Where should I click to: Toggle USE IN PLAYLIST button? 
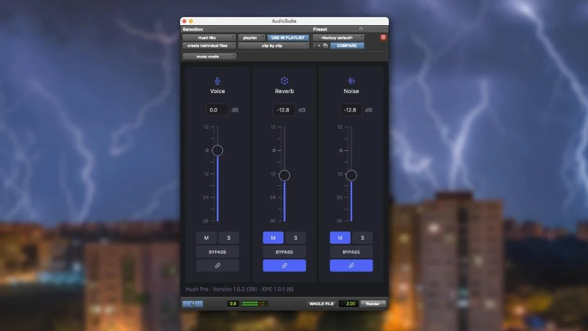[x=288, y=37]
